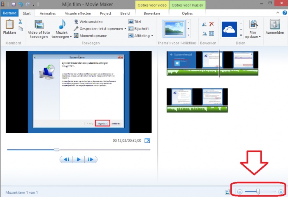Screen dimensions: 288x197
Task: Zoom in the timeline with plus button
Action: 281,192
